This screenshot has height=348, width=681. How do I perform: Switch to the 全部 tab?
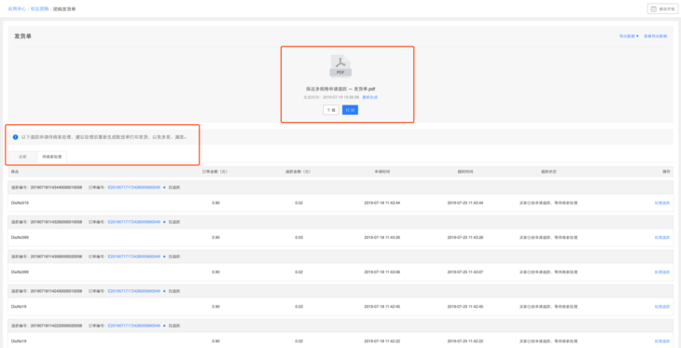click(22, 157)
